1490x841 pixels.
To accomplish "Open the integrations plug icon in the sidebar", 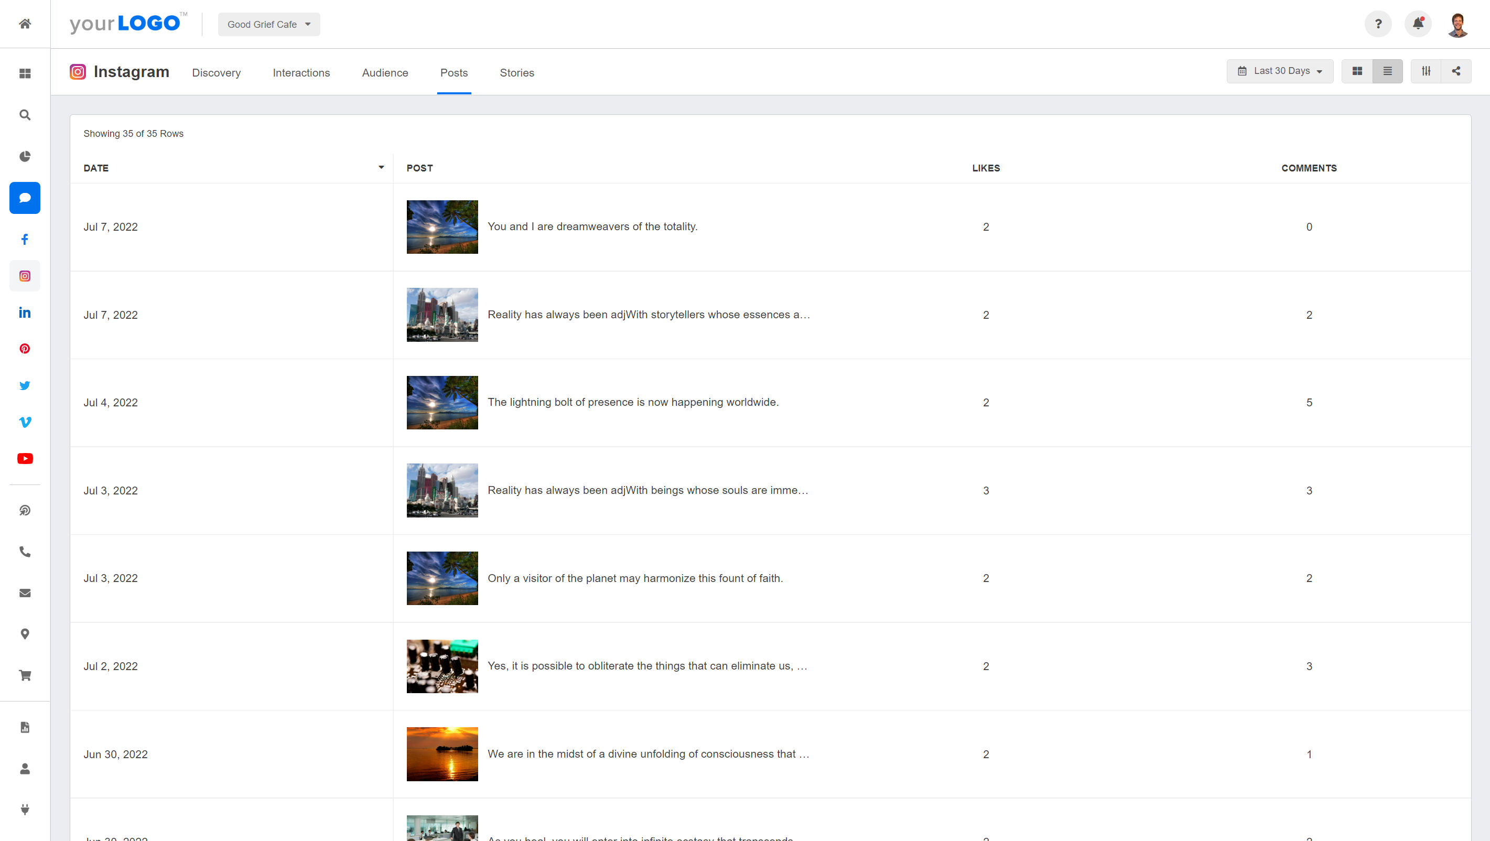I will pyautogui.click(x=25, y=810).
